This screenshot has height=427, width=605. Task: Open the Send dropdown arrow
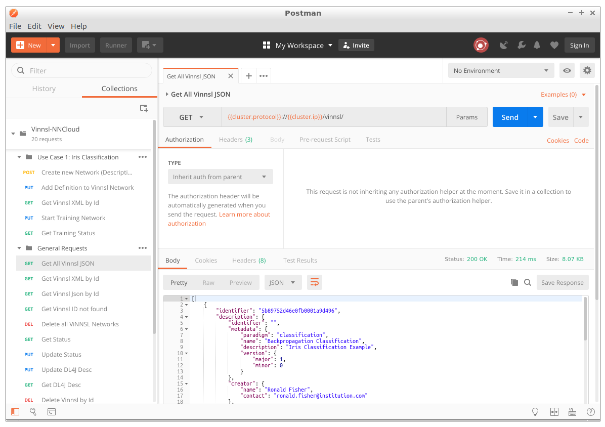point(535,117)
